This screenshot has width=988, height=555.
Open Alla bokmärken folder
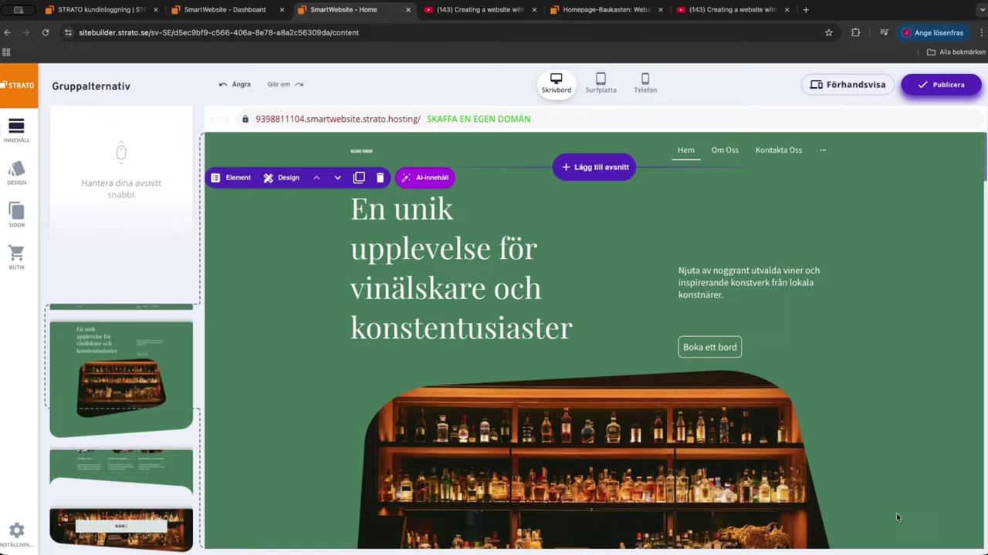click(956, 52)
